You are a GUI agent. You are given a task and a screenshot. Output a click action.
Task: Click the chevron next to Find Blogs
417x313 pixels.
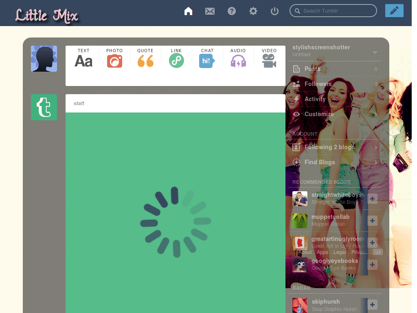(376, 162)
